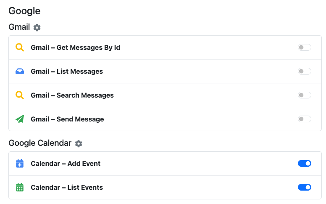Click the Gmail – Send Message label
The image size is (326, 204).
tap(67, 119)
